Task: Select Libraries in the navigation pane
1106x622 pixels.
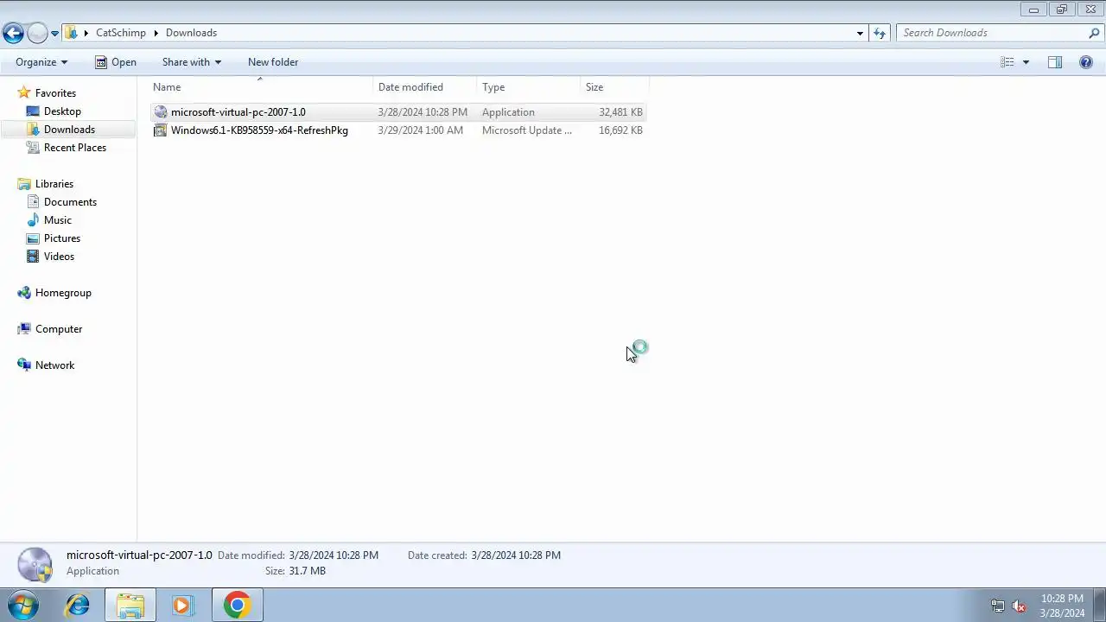Action: (x=54, y=184)
